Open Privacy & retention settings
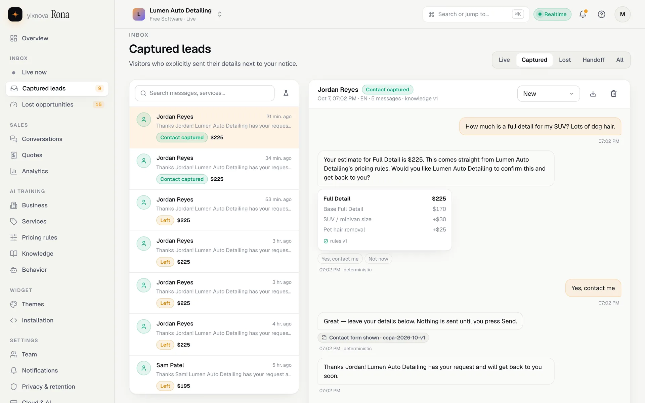Screen dimensions: 645x403 (57, 387)
